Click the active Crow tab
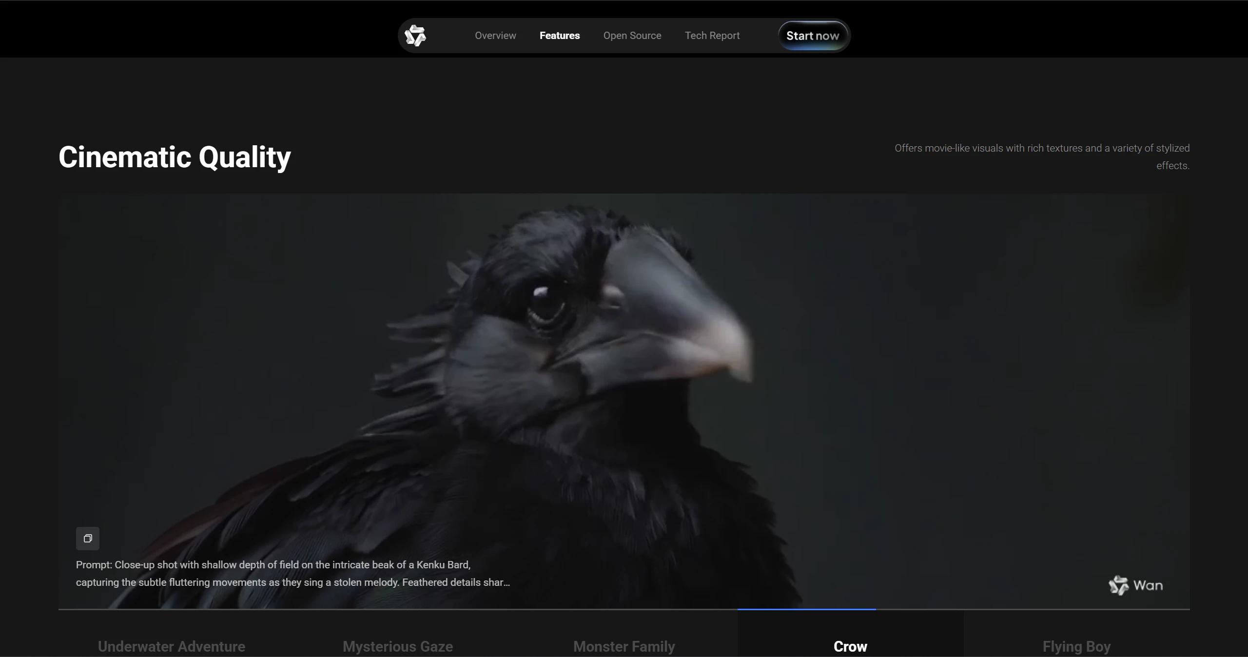 850,646
